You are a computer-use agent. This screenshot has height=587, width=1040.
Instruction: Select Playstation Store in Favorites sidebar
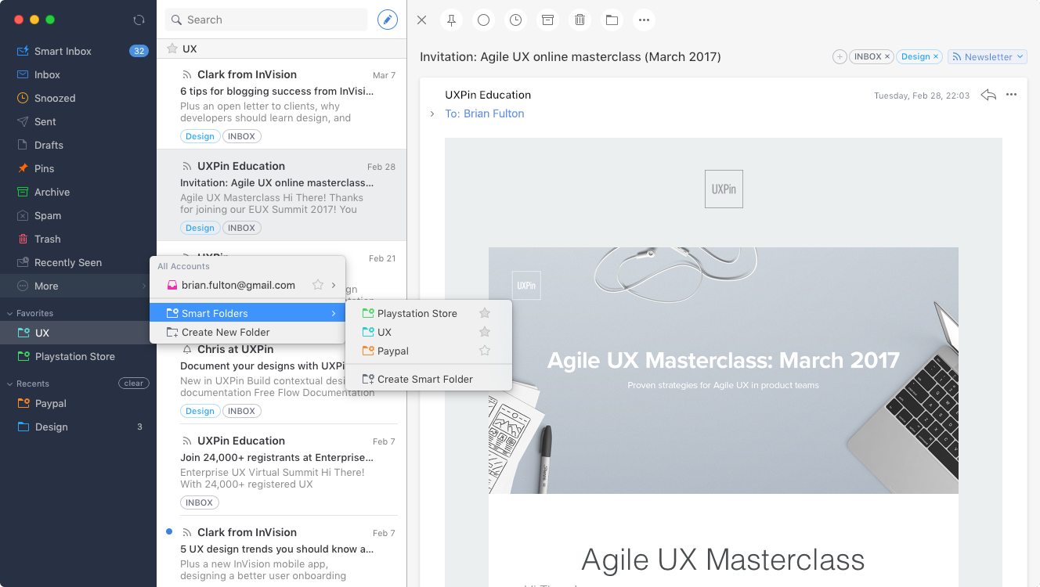[x=78, y=356]
